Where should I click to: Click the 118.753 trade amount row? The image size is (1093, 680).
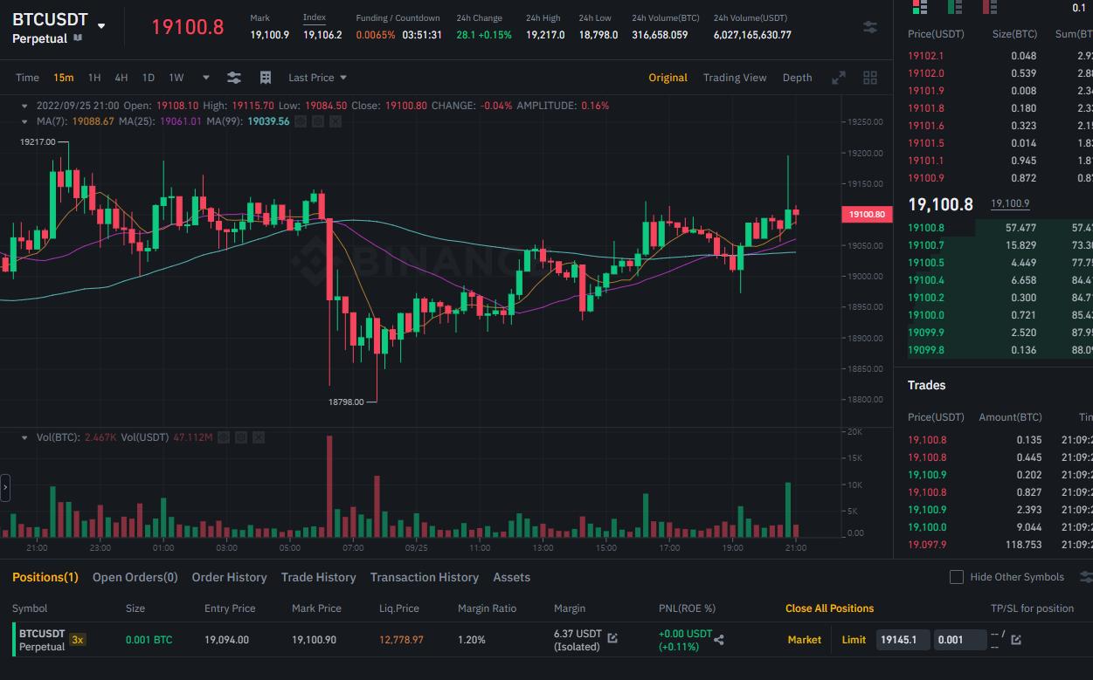[x=1000, y=545]
